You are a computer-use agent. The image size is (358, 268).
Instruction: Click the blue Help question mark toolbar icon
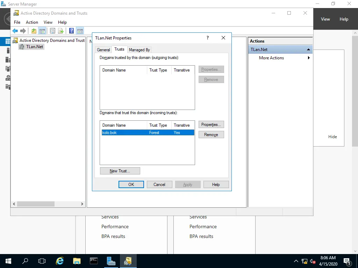pyautogui.click(x=71, y=31)
